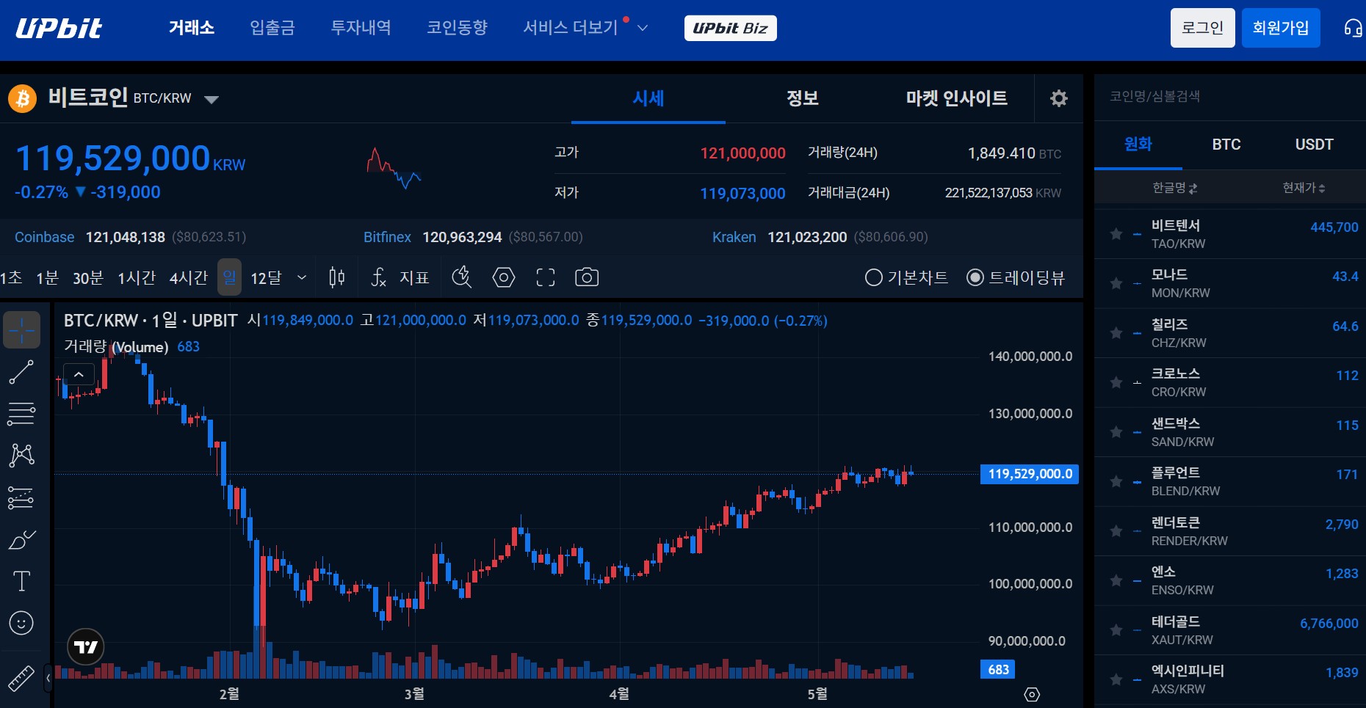Open the 코인동향 menu
This screenshot has width=1366, height=708.
pos(457,28)
